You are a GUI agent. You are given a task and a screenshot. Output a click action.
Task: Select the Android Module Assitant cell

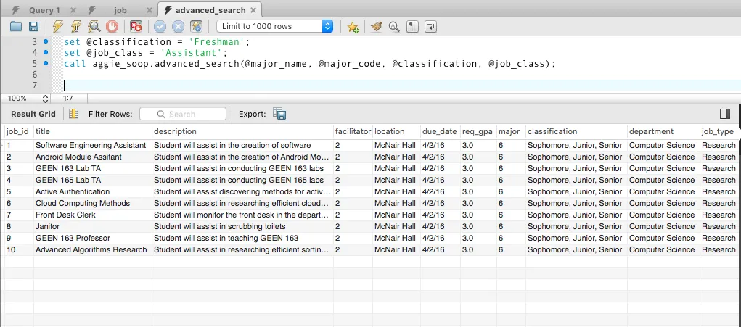point(93,157)
